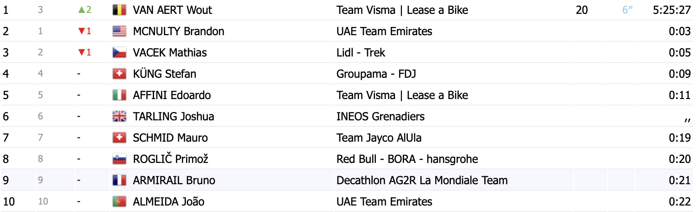
Task: Open the Lidl - Trek team page
Action: pyautogui.click(x=361, y=53)
